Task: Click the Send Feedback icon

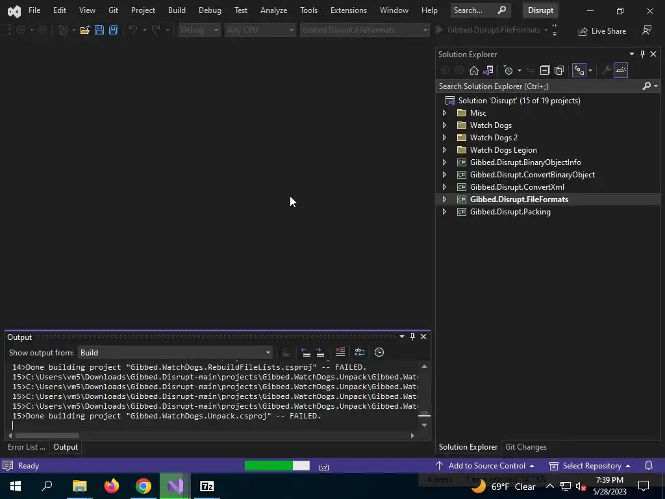Action: tap(647, 30)
